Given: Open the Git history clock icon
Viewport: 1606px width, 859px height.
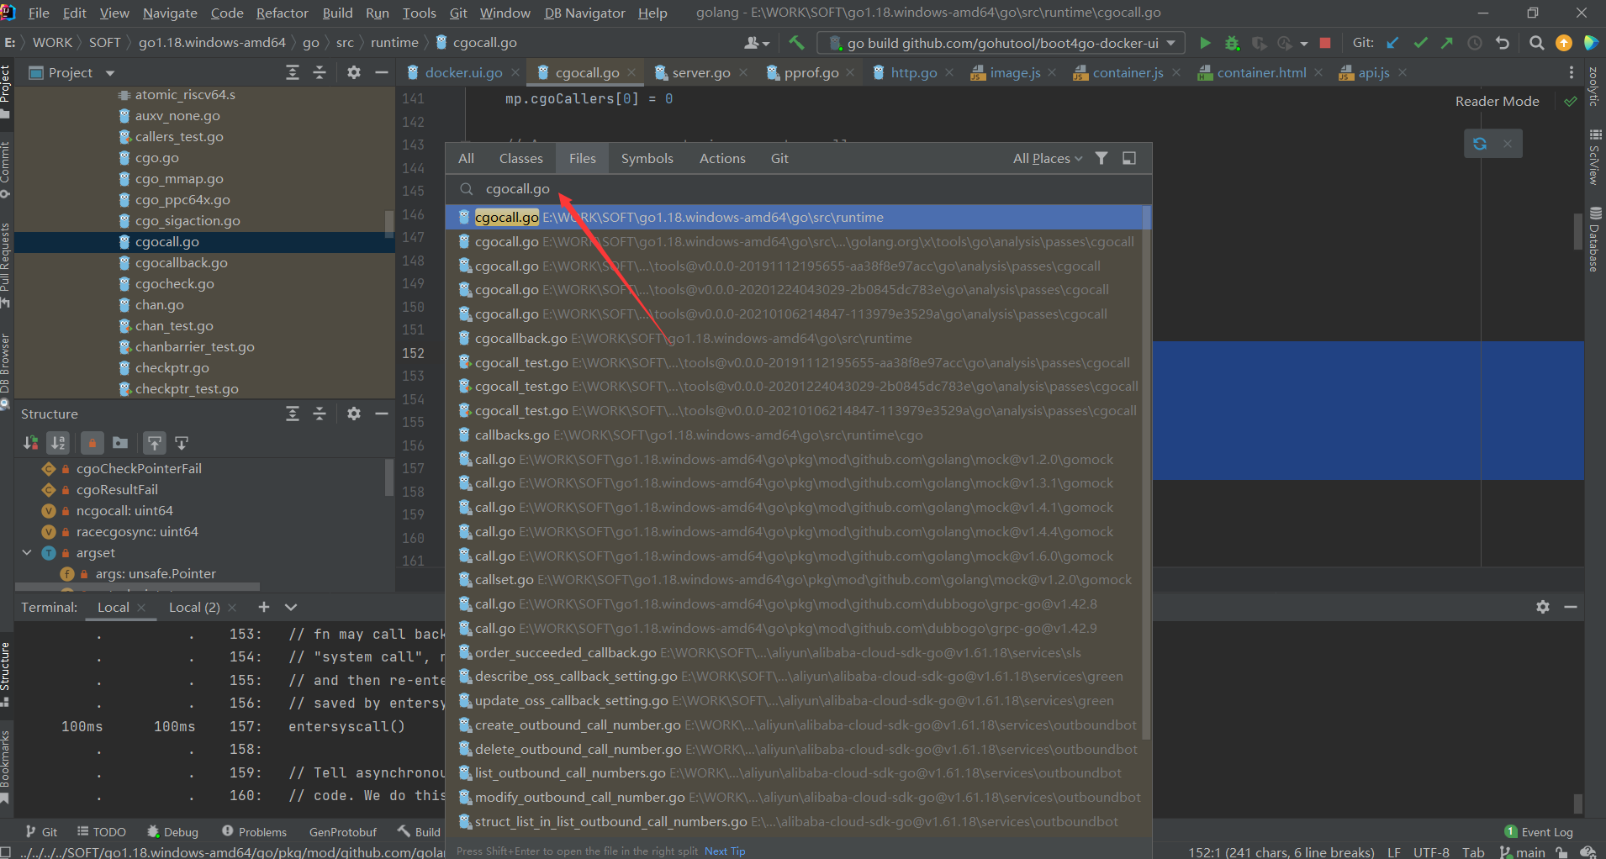Looking at the screenshot, I should click(x=1475, y=43).
